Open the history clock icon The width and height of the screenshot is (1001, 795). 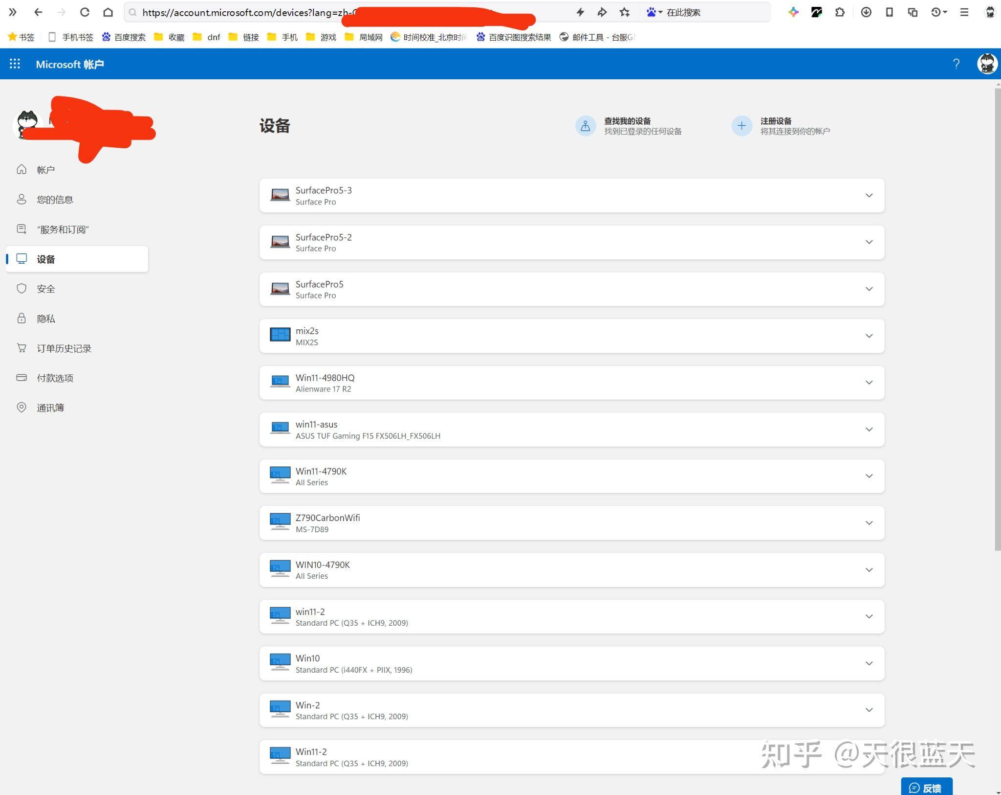coord(938,12)
